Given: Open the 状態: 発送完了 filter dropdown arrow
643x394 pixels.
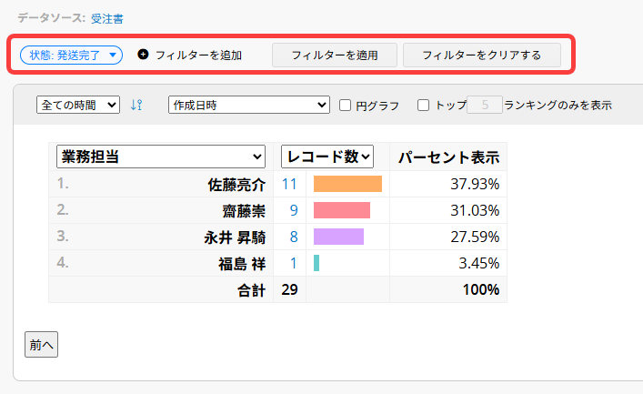Looking at the screenshot, I should click(x=112, y=55).
